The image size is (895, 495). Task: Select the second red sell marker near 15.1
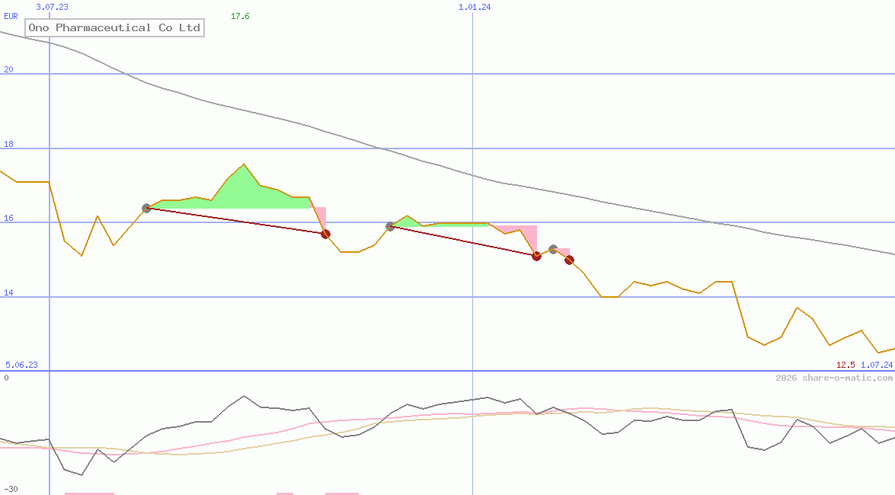[536, 257]
